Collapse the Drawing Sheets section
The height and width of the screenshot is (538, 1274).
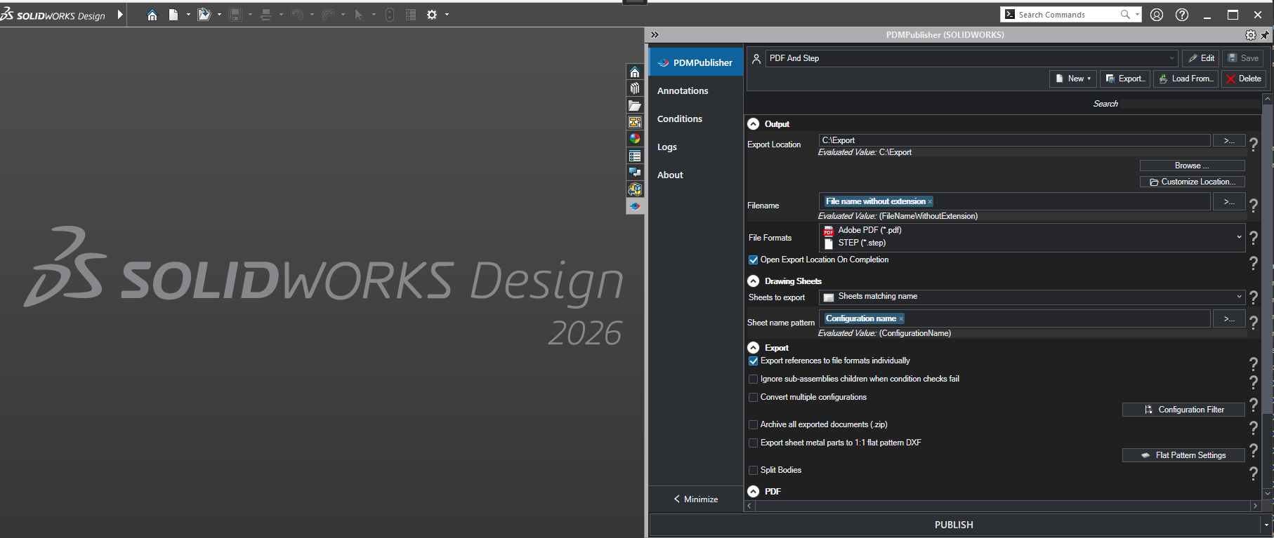754,281
